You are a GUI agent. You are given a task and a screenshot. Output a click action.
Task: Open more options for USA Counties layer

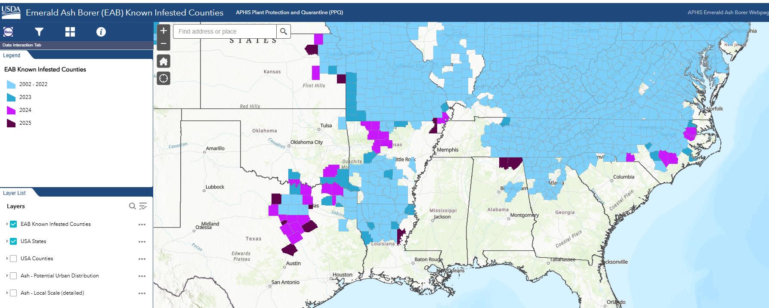click(142, 259)
